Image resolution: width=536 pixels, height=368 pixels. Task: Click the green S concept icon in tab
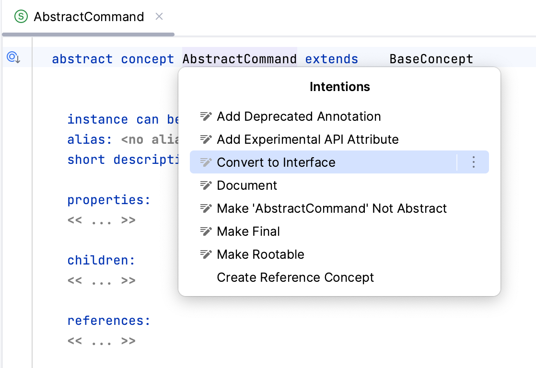(x=22, y=17)
